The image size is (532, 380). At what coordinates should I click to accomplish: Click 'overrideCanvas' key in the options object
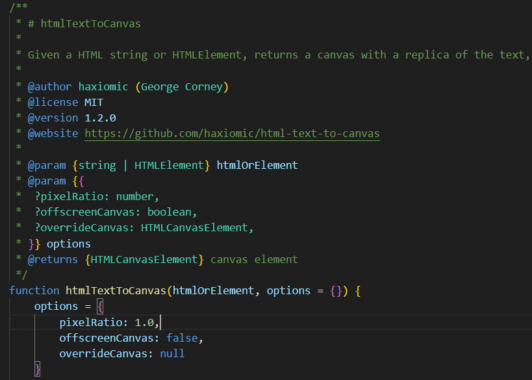(103, 353)
